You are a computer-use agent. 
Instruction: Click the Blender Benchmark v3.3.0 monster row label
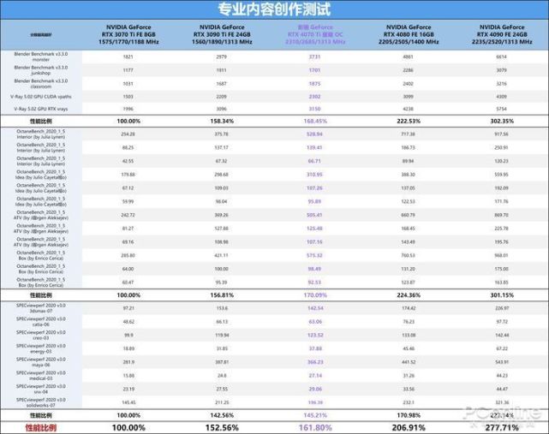[41, 56]
